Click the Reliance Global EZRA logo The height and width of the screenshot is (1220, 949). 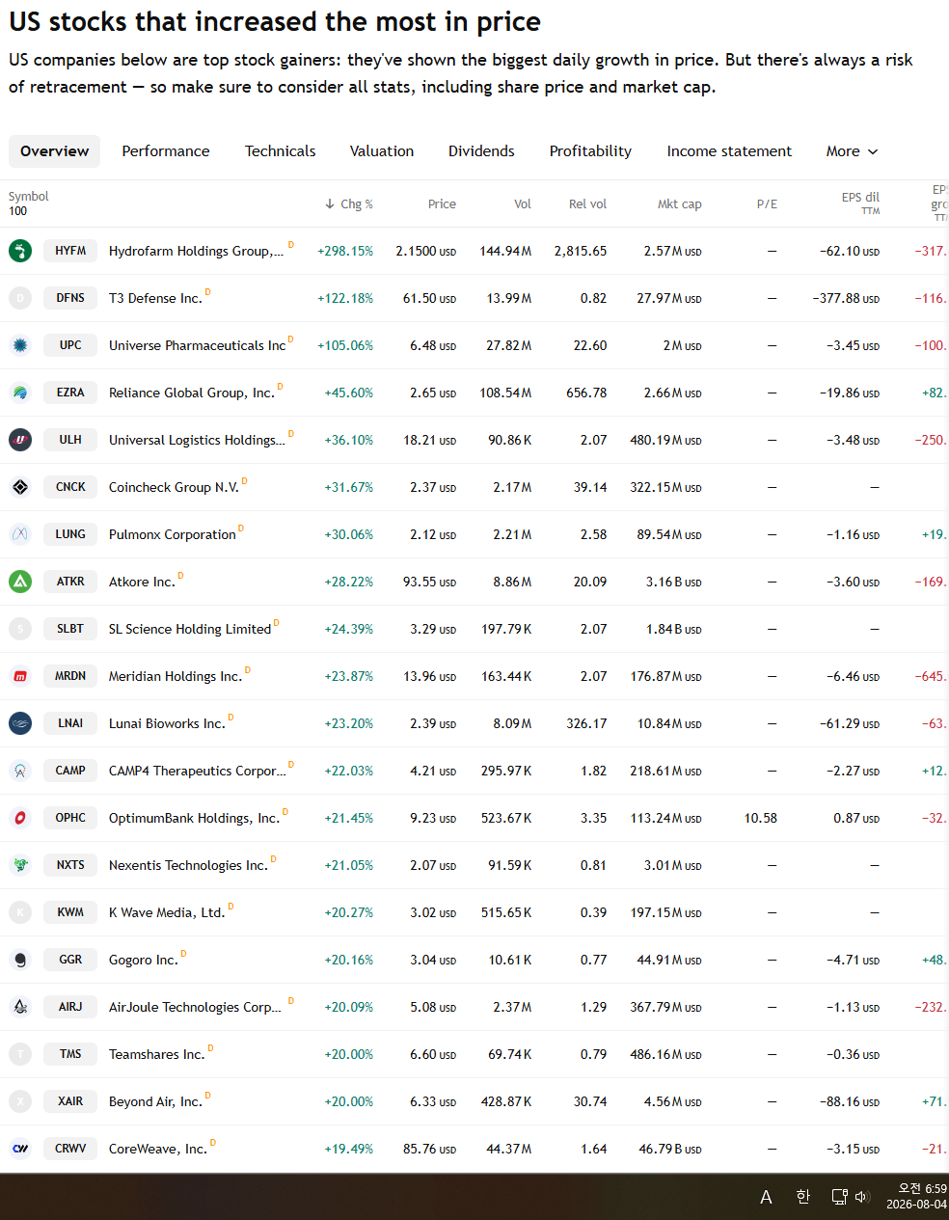[20, 393]
